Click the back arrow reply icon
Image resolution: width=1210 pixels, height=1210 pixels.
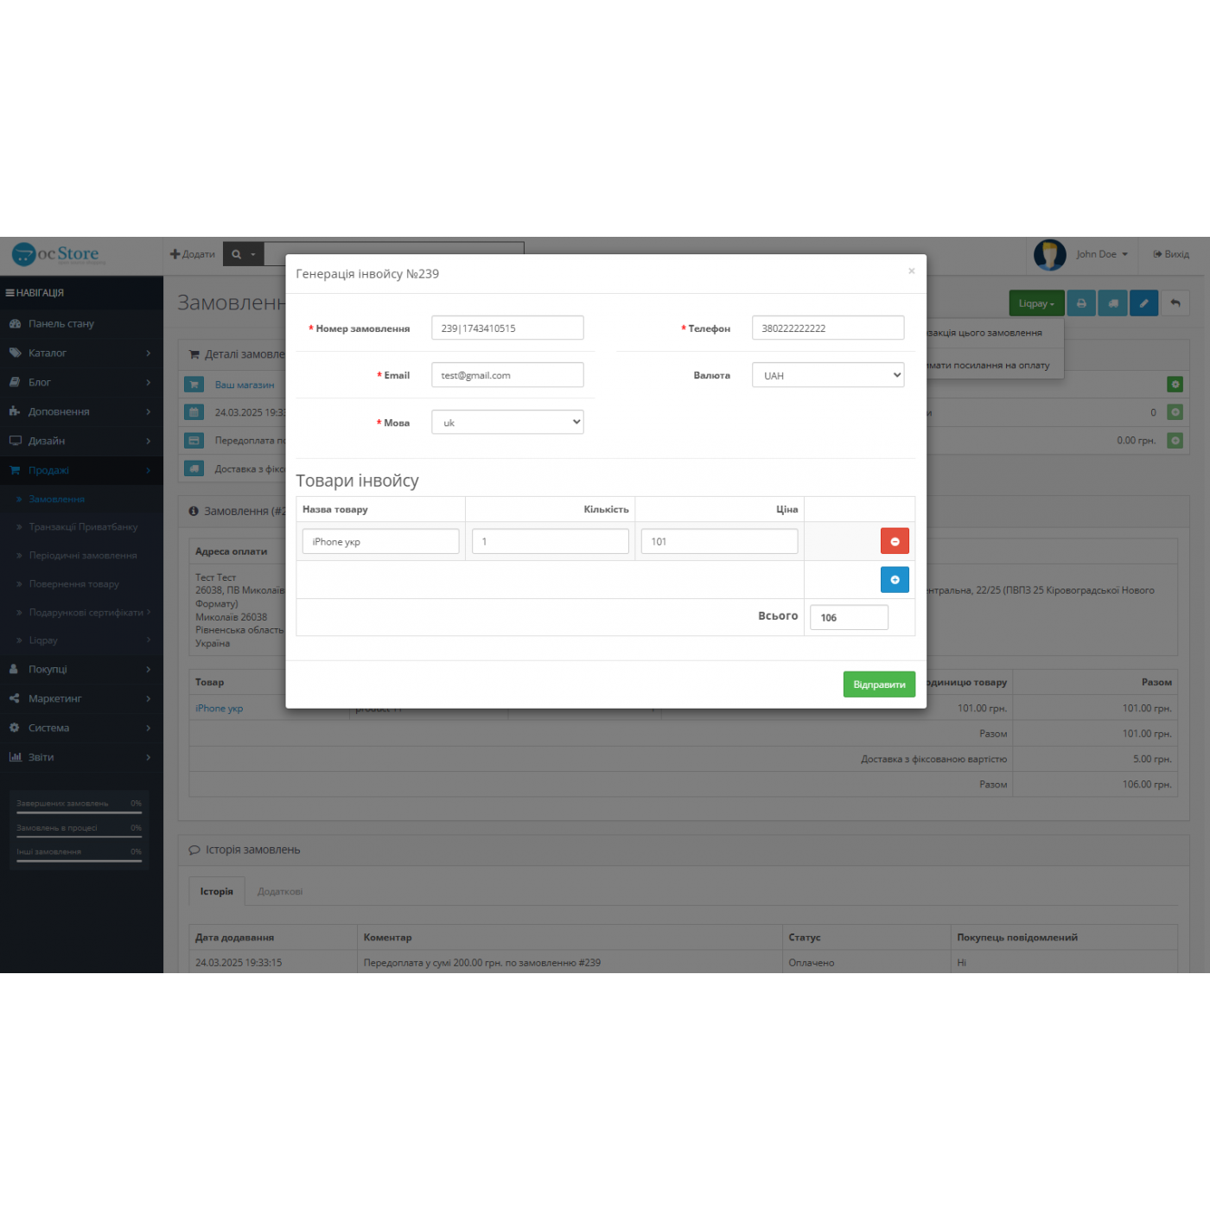point(1175,303)
